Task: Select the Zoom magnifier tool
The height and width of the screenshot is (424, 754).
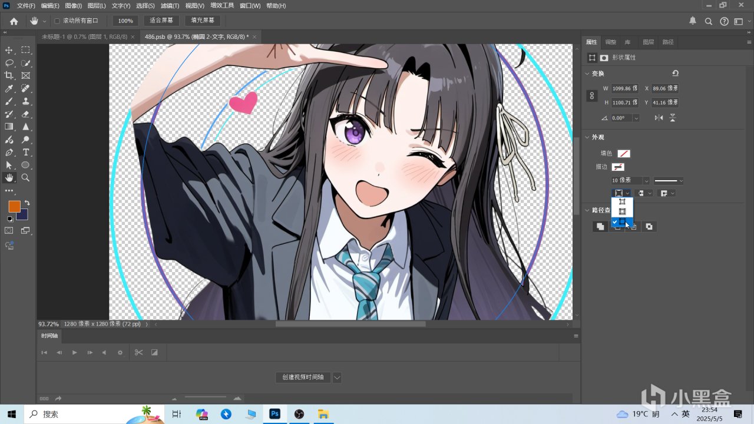Action: [26, 178]
